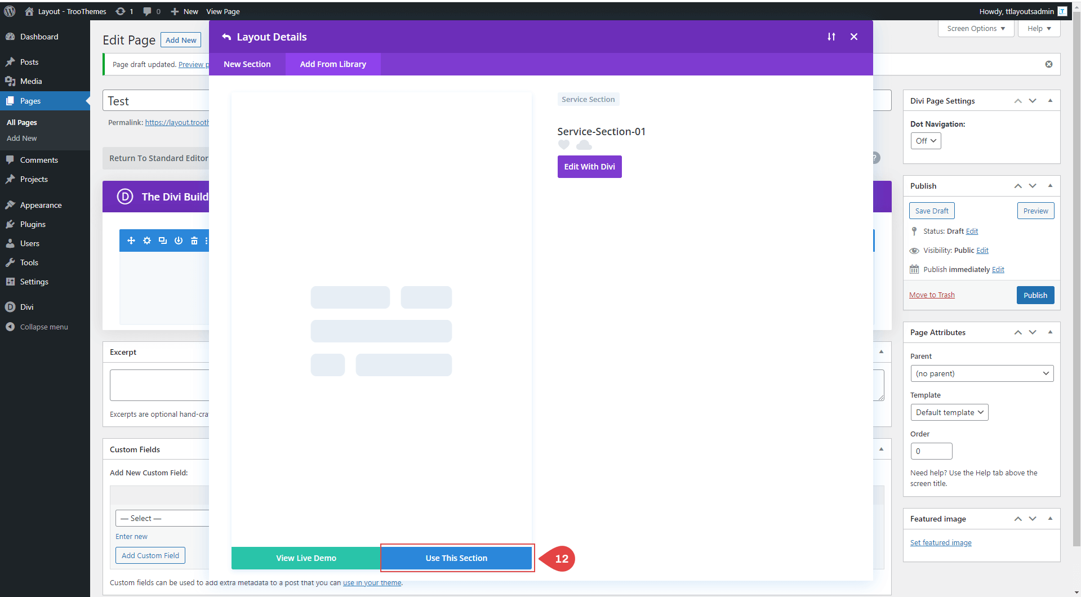Switch to the New Section tab
1081x597 pixels.
click(247, 64)
